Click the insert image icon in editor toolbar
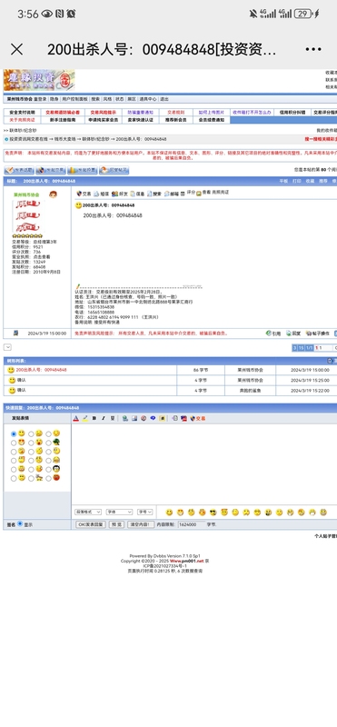 coord(134,418)
